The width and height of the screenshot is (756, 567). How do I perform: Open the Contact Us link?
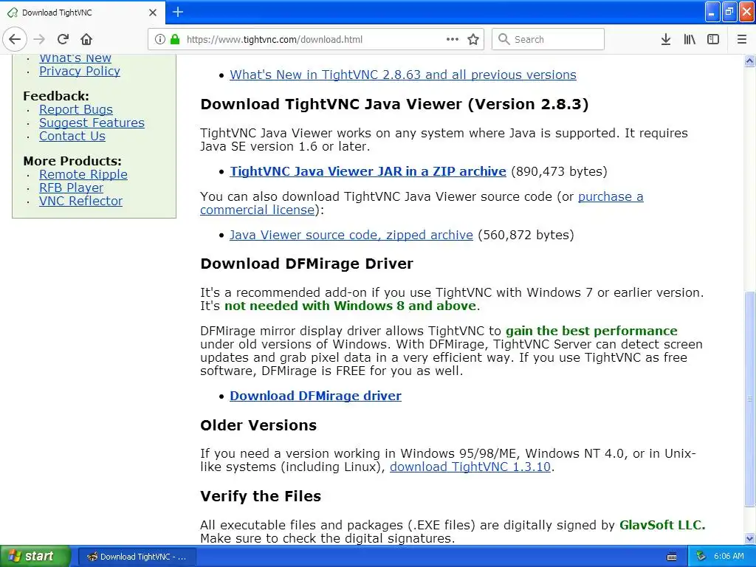pos(72,136)
